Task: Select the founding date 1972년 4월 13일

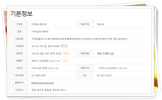Action: point(40,53)
